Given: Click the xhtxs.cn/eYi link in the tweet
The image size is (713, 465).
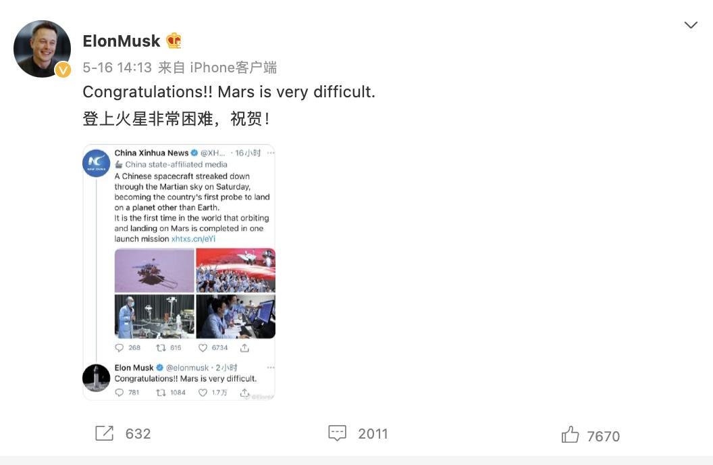Looking at the screenshot, I should point(193,239).
